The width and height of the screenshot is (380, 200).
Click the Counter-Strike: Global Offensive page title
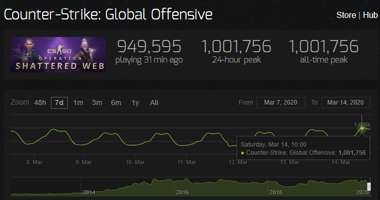[x=108, y=14]
